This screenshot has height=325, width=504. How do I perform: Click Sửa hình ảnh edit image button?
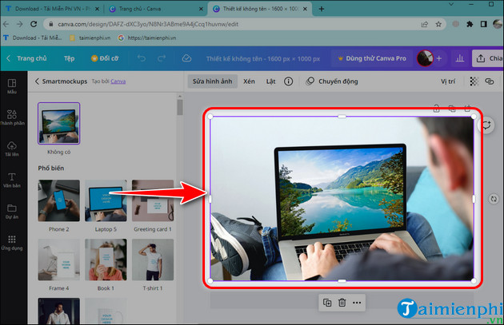click(212, 81)
